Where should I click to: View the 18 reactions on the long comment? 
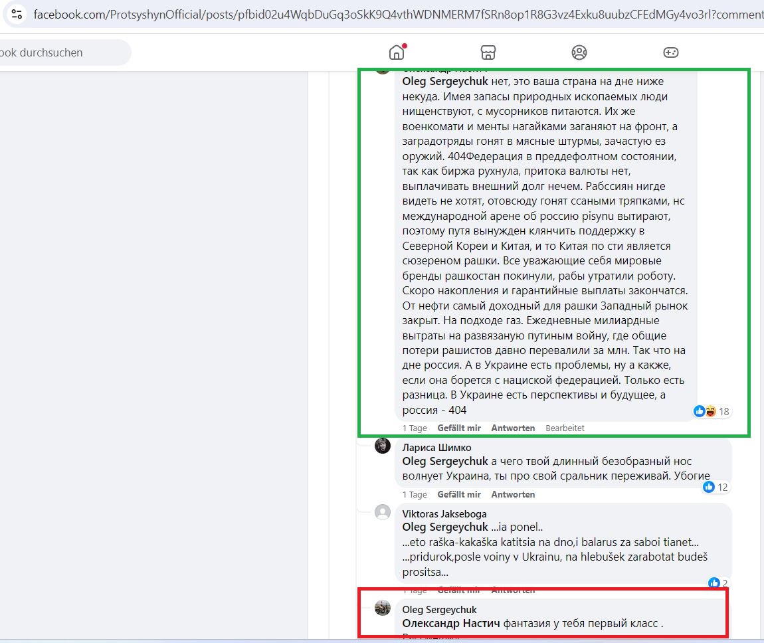(x=711, y=411)
